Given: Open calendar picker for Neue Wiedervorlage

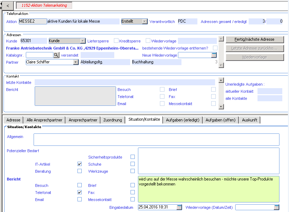Looking at the screenshot, I should coord(214,55).
